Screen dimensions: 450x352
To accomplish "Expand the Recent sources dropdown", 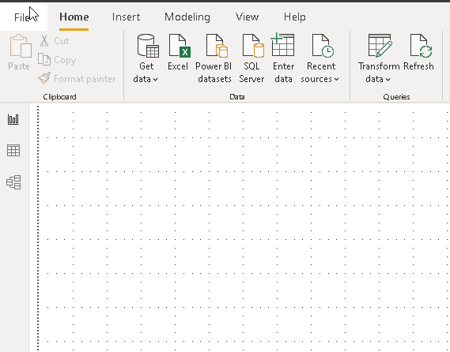I will [320, 58].
